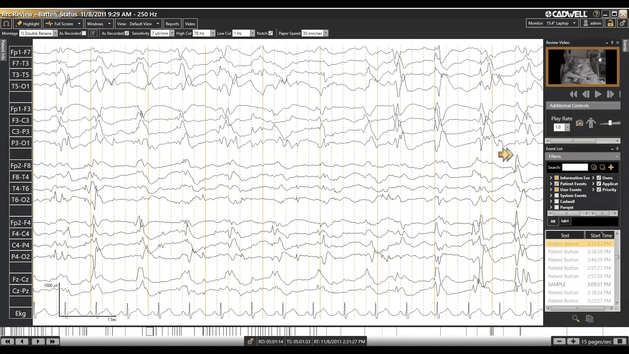Image resolution: width=629 pixels, height=354 pixels.
Task: Click the search magnifier below the event list
Action: 576,319
